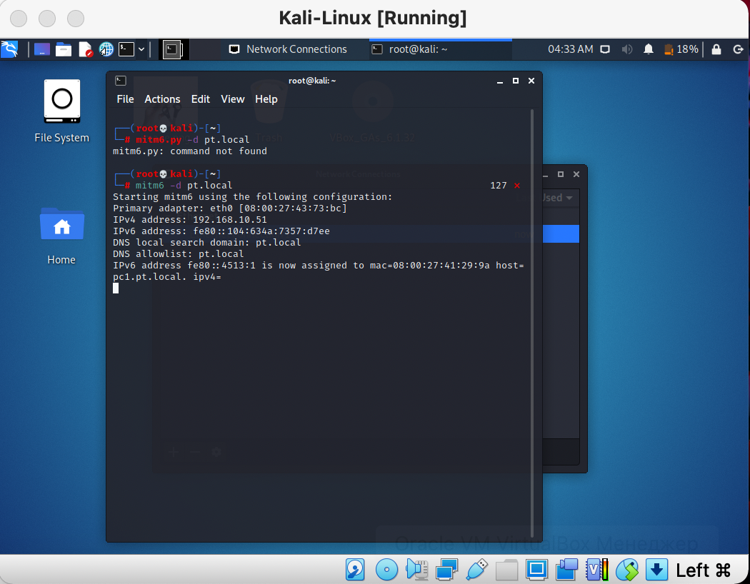Expand terminal launcher dropdown arrow
750x584 pixels.
[141, 49]
